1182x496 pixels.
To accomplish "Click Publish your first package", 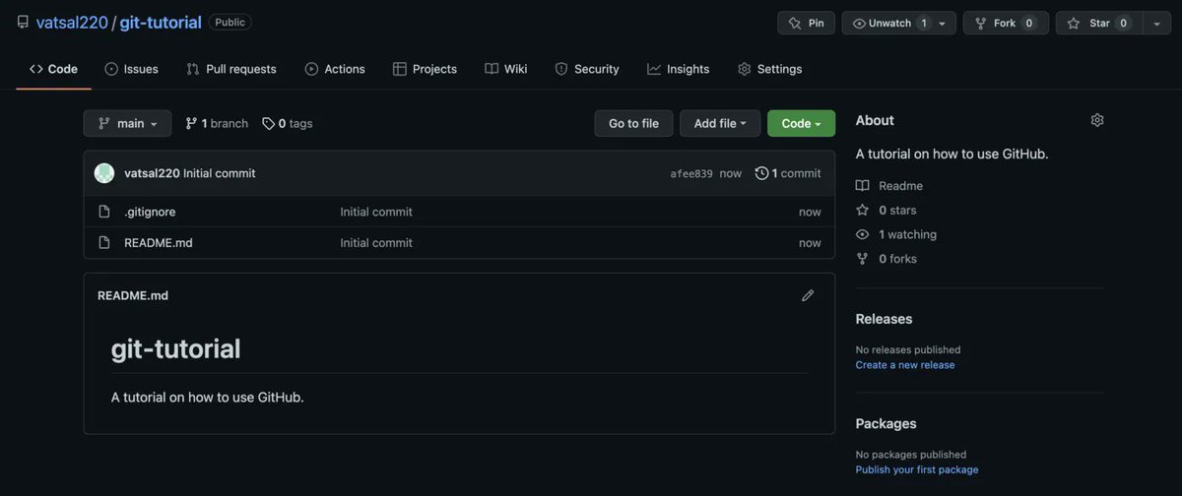I will coord(917,469).
